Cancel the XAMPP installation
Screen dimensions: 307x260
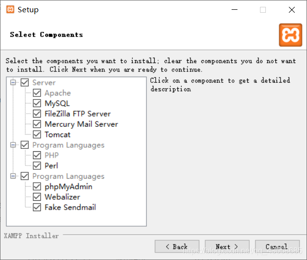pyautogui.click(x=277, y=246)
